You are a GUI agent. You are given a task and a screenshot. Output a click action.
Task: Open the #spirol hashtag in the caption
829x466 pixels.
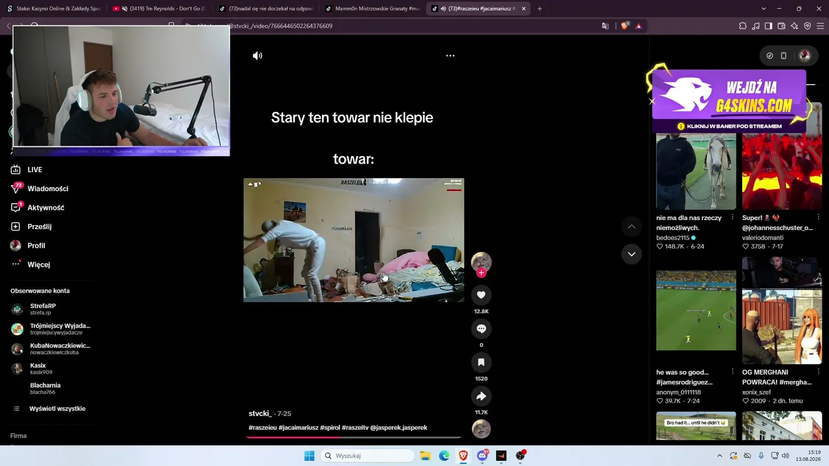pos(330,428)
